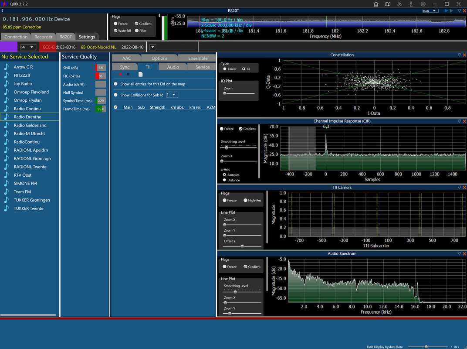
Task: Toggle the spectrum Filter flag
Action: pos(137,31)
